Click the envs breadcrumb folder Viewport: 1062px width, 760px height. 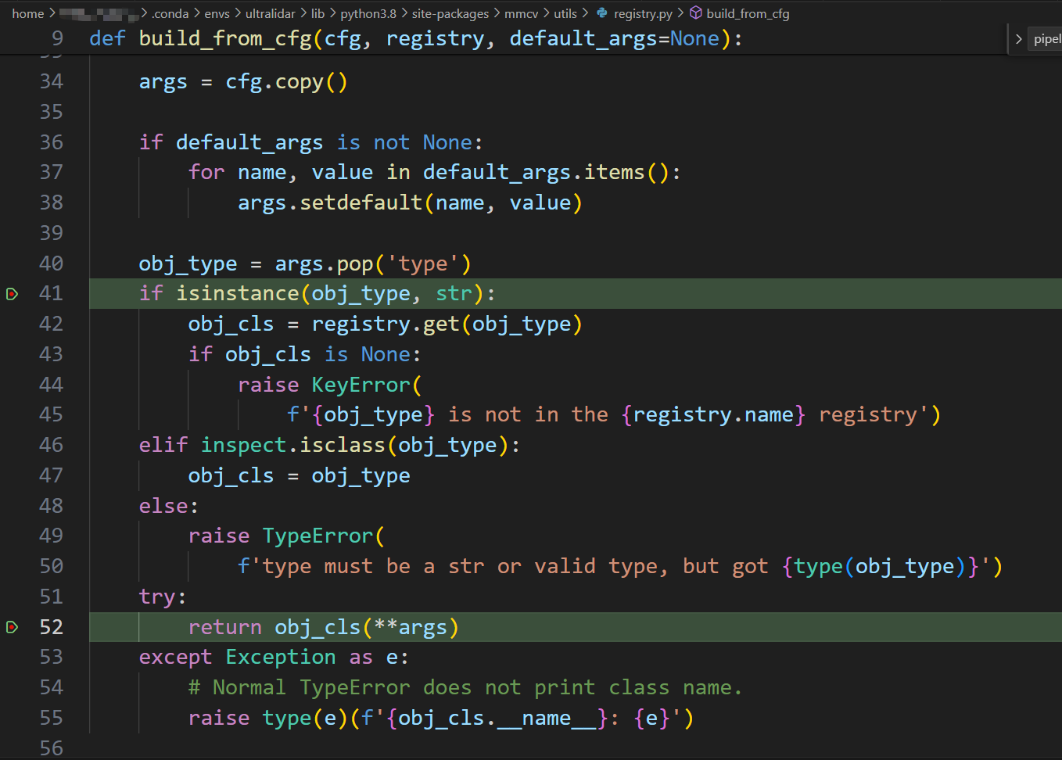click(217, 13)
